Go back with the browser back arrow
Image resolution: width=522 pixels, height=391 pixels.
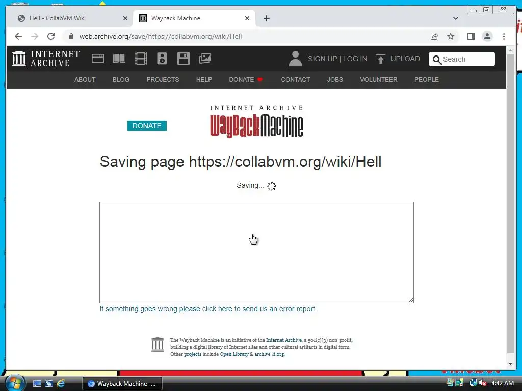click(18, 36)
